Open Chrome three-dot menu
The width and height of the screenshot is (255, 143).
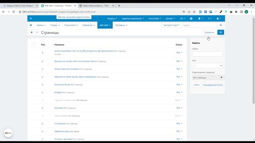coord(251,12)
